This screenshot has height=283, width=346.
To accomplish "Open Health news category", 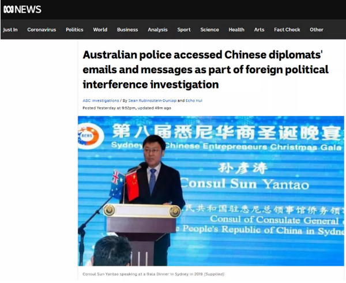I will pos(236,30).
